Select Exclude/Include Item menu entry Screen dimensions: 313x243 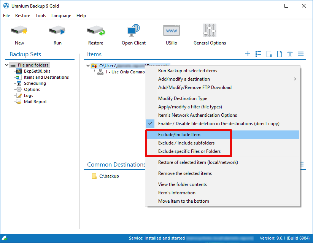[179, 135]
